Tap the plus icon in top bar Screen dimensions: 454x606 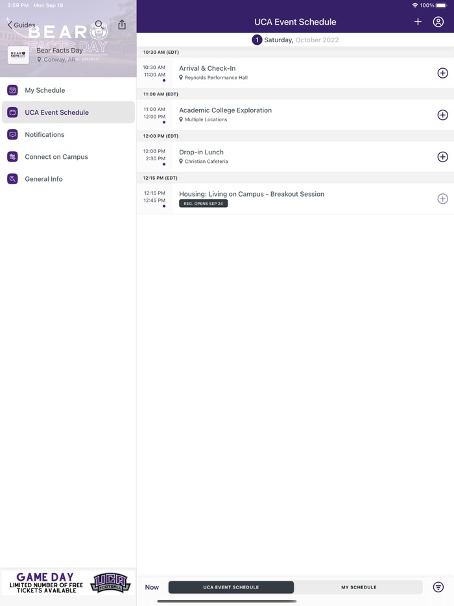(x=418, y=22)
